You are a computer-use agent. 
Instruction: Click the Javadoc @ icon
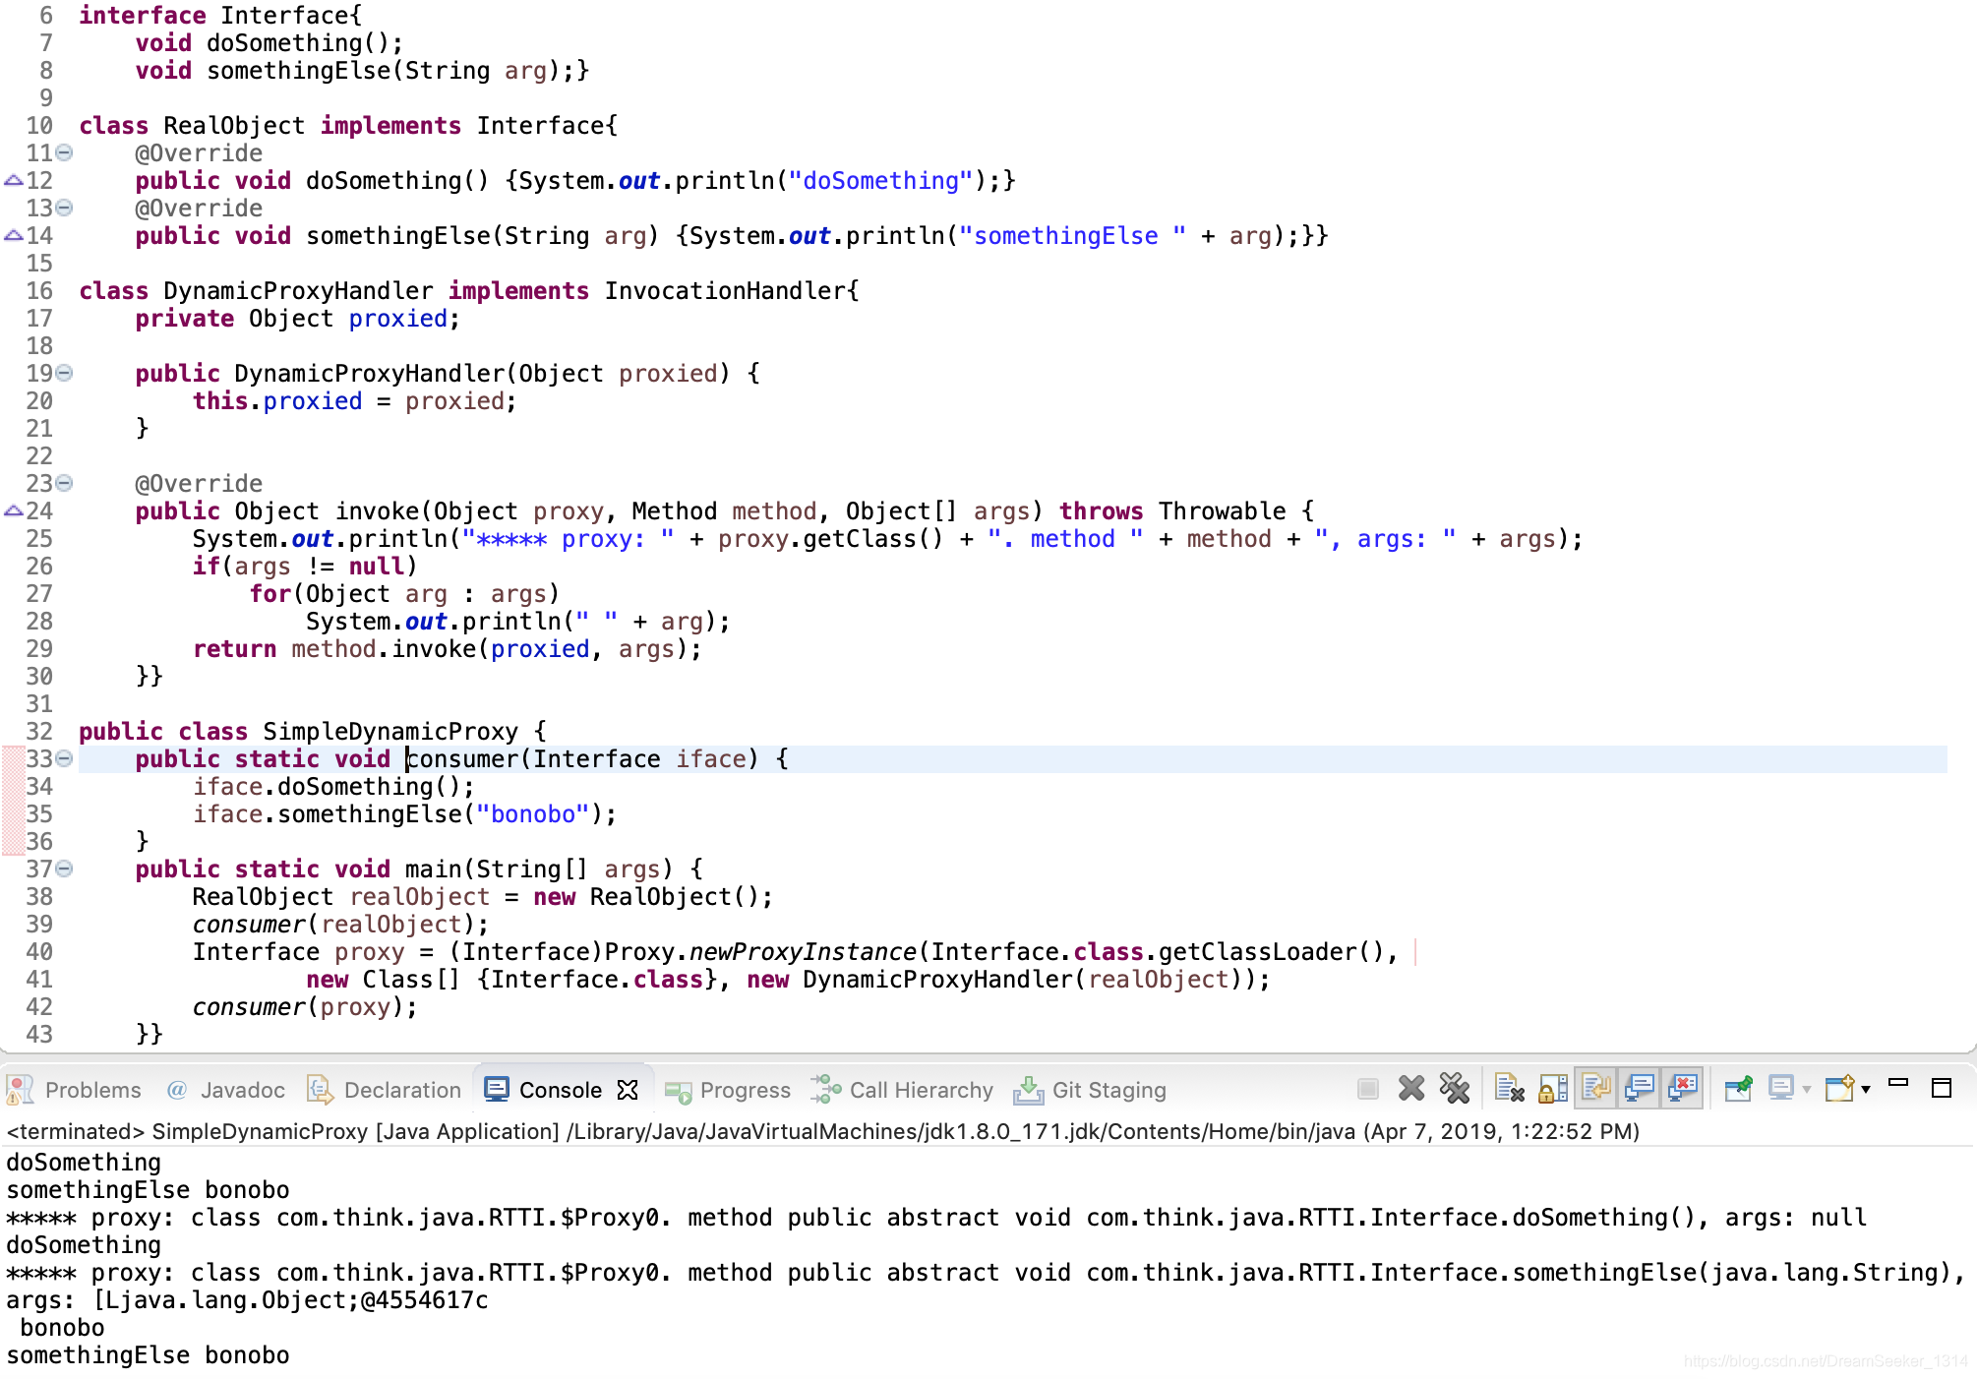177,1090
